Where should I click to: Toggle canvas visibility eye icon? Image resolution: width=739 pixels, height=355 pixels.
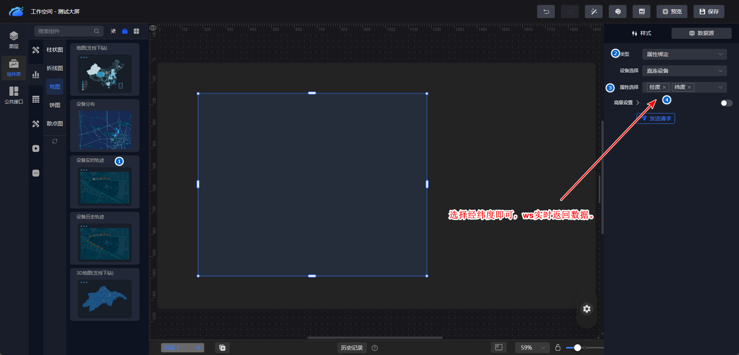click(153, 28)
